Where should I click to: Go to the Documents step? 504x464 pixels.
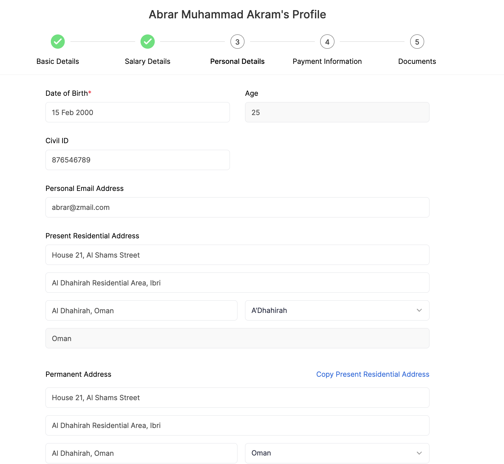[x=417, y=61]
